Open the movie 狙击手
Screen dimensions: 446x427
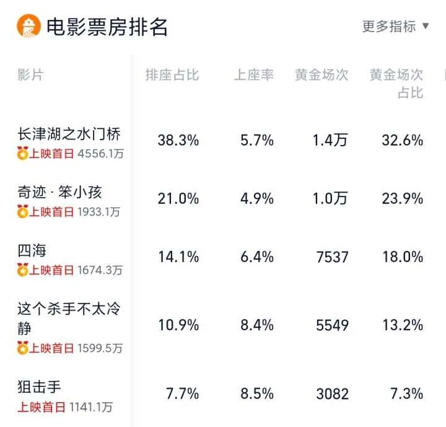pyautogui.click(x=40, y=387)
